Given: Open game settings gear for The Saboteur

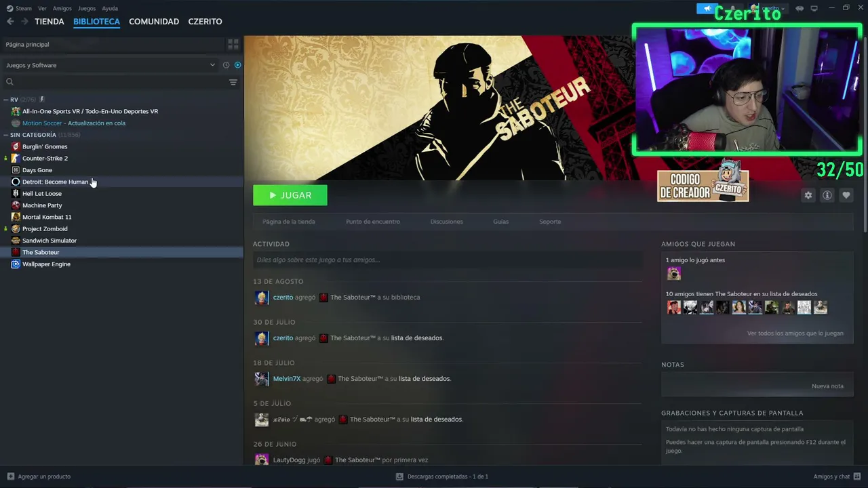Looking at the screenshot, I should click(808, 195).
